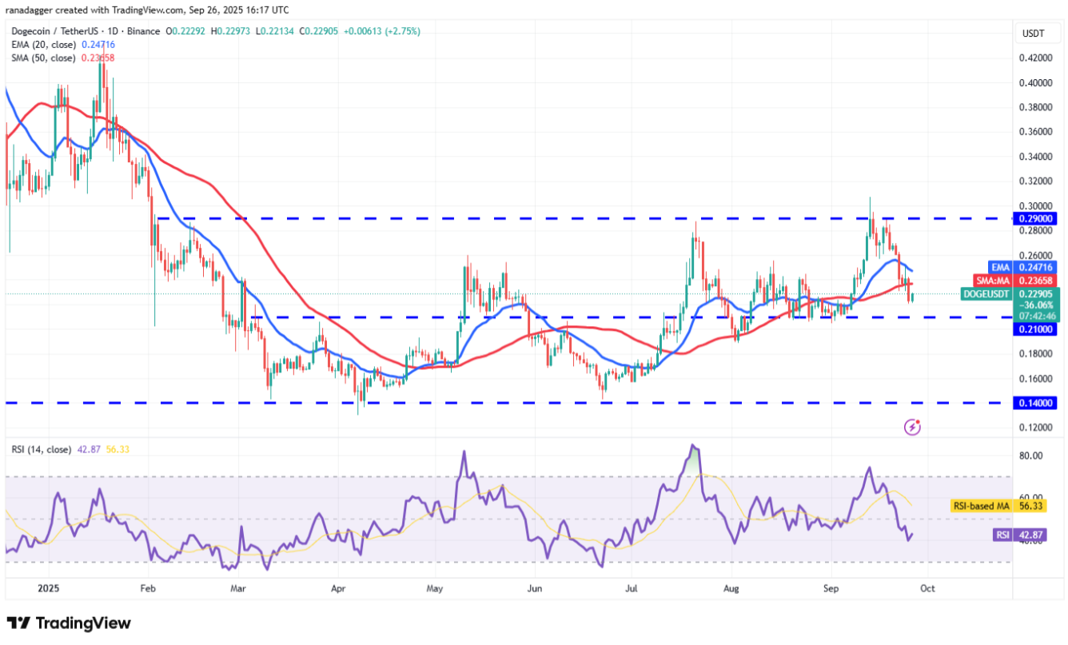Click the 0.14000 price level label

(1038, 403)
